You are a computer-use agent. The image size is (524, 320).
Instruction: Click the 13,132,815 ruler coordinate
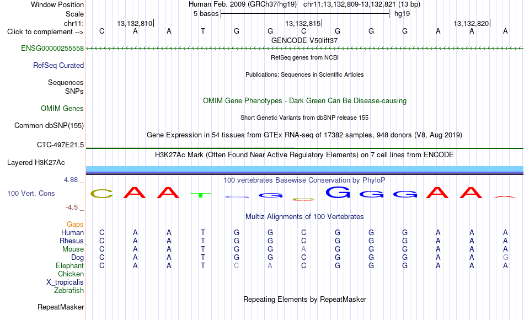(x=303, y=23)
